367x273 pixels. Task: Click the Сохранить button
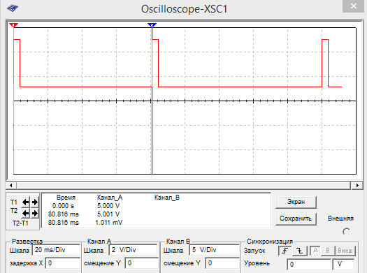pos(296,219)
